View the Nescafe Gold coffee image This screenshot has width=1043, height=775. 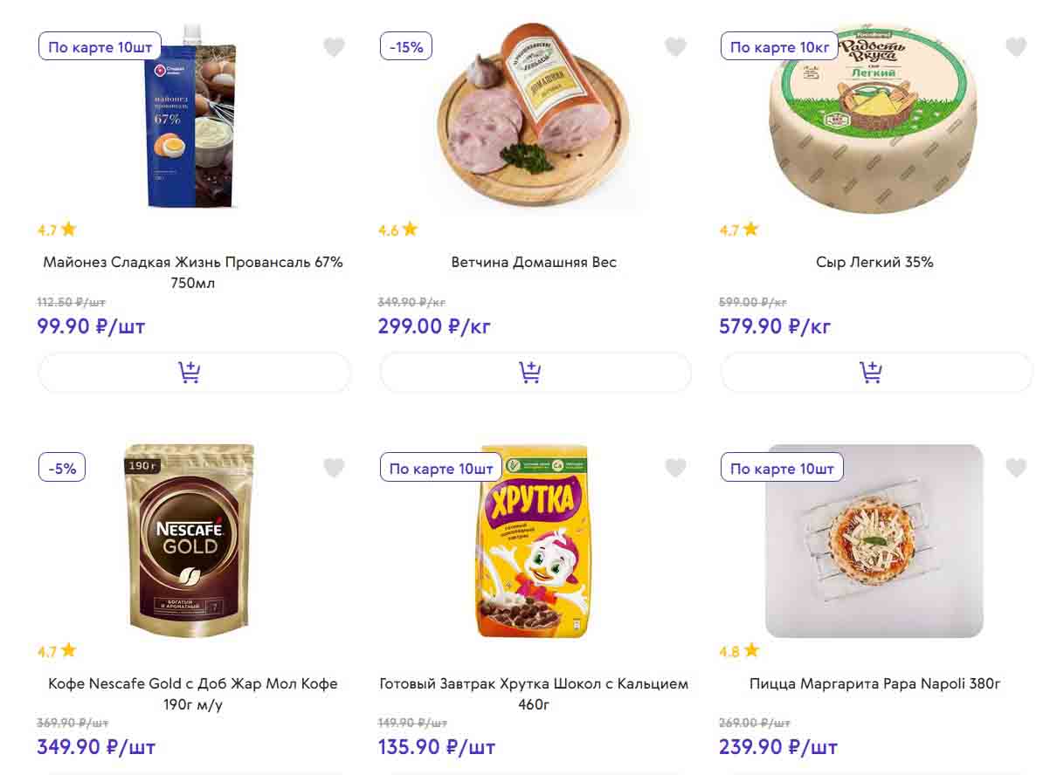click(190, 541)
